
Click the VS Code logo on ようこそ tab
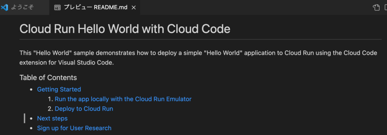tap(5, 7)
